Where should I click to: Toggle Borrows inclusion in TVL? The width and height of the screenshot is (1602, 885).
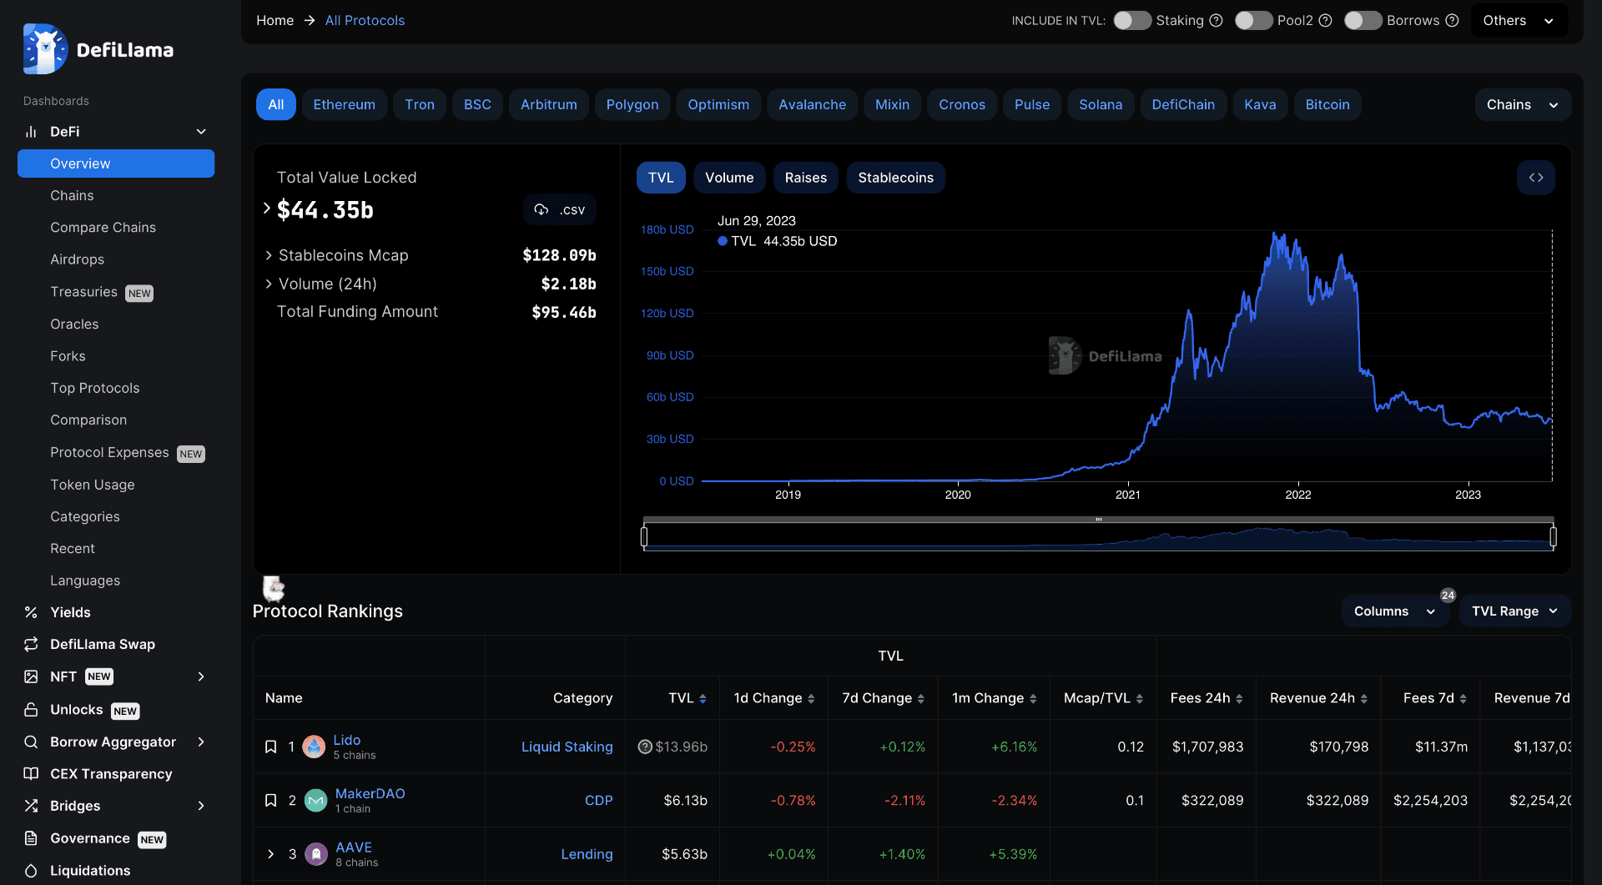pyautogui.click(x=1363, y=20)
